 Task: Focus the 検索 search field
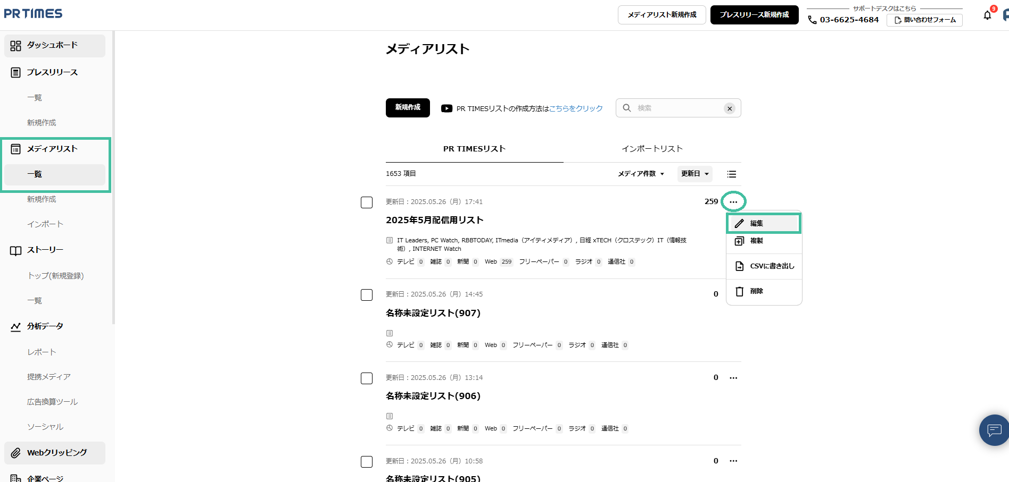676,108
